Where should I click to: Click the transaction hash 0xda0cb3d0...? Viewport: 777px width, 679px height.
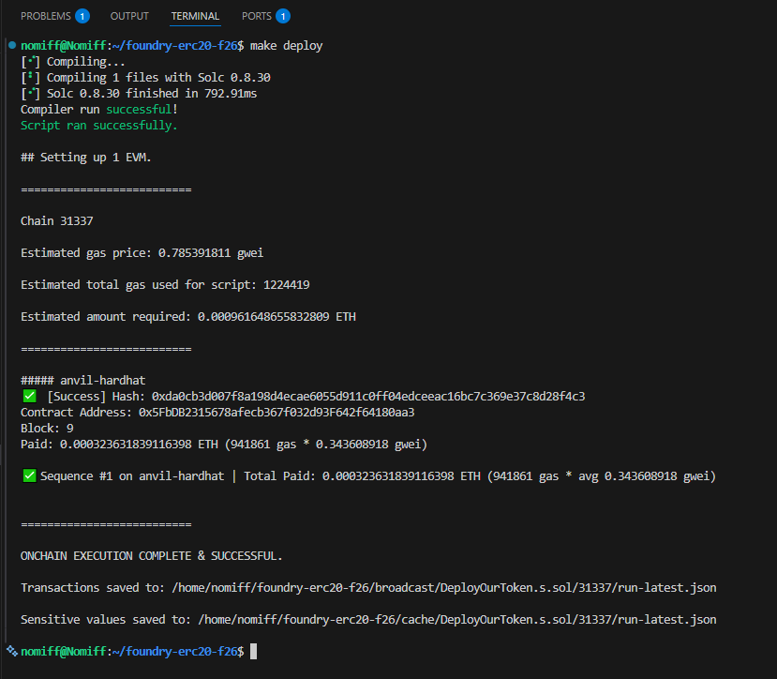368,397
